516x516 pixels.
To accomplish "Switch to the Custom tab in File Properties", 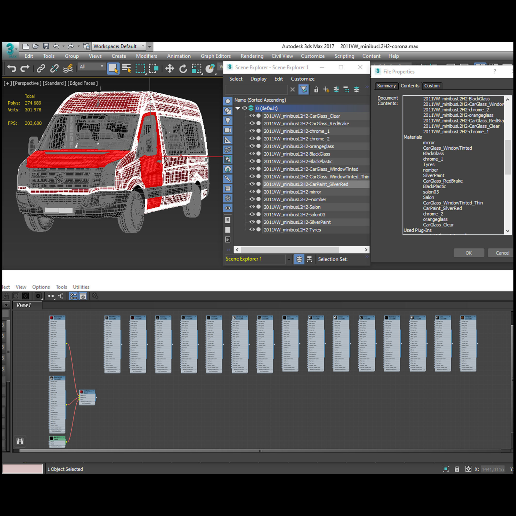I will coord(432,86).
